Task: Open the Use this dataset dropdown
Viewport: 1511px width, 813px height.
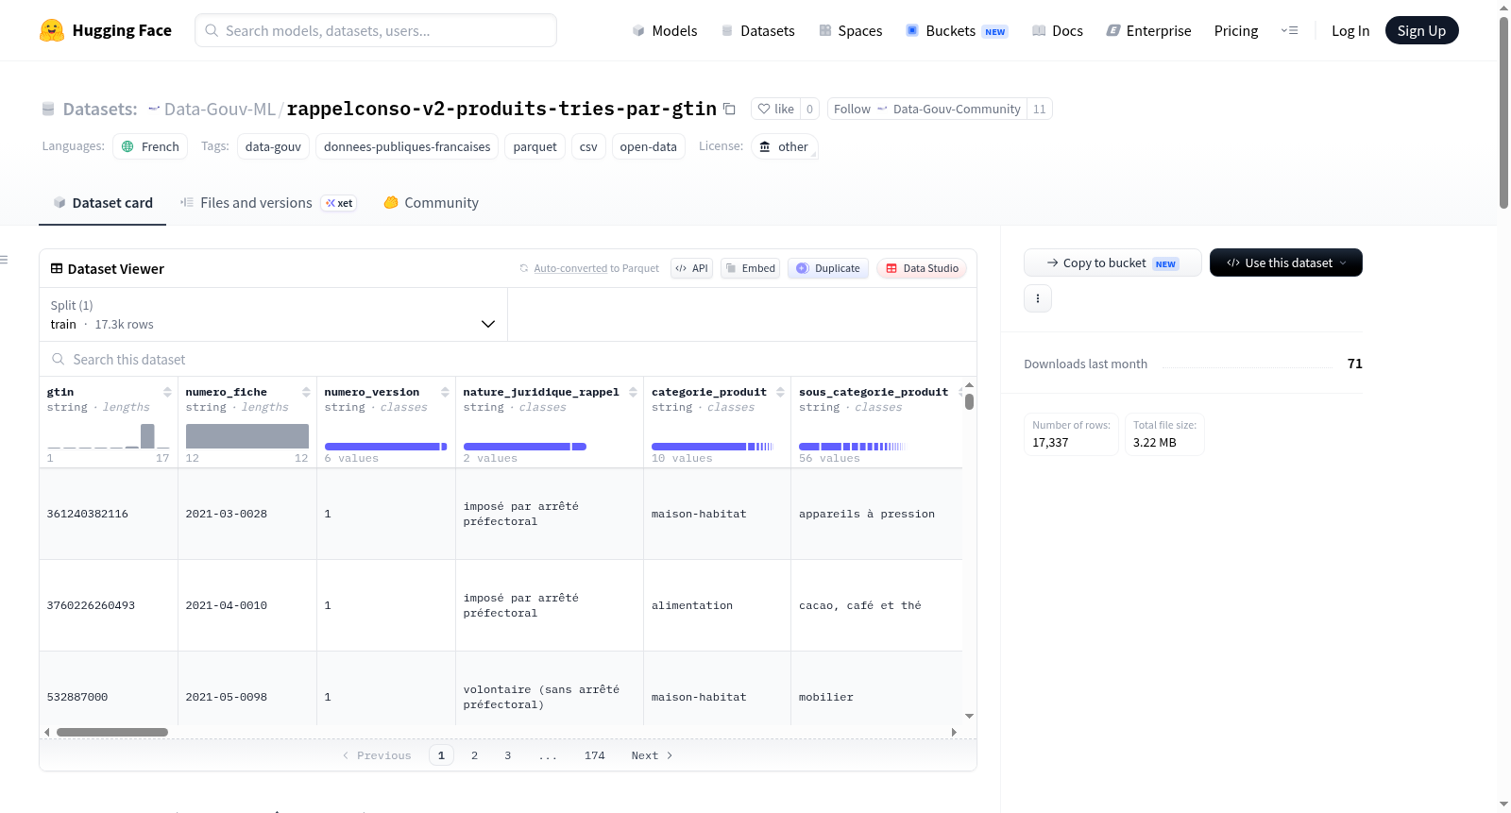Action: tap(1286, 263)
